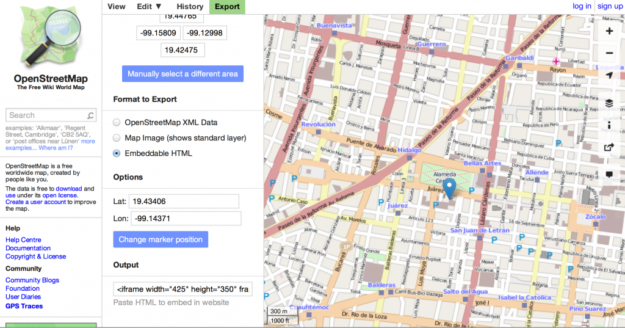Add a map note via comment icon
Viewport: 625px width, 328px height.
point(609,174)
